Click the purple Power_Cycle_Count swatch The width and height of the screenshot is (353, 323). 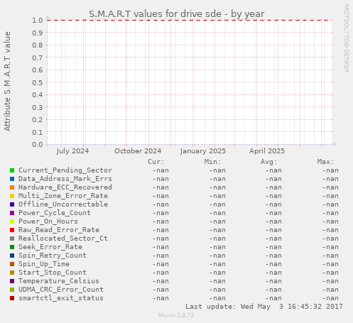click(x=12, y=213)
